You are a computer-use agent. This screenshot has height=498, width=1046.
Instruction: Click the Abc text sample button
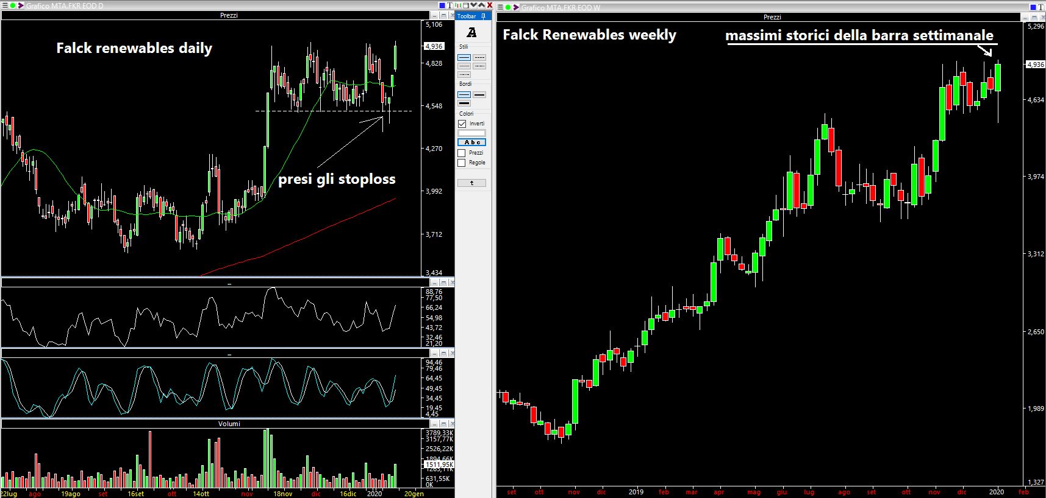tap(472, 142)
